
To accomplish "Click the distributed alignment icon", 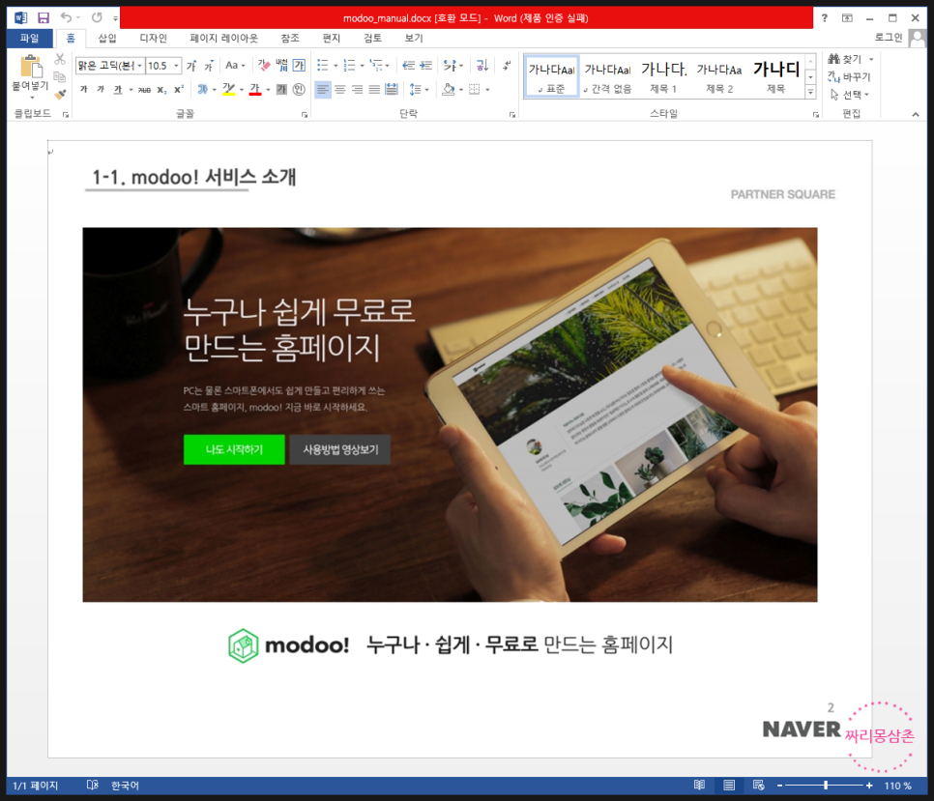I will 392,89.
